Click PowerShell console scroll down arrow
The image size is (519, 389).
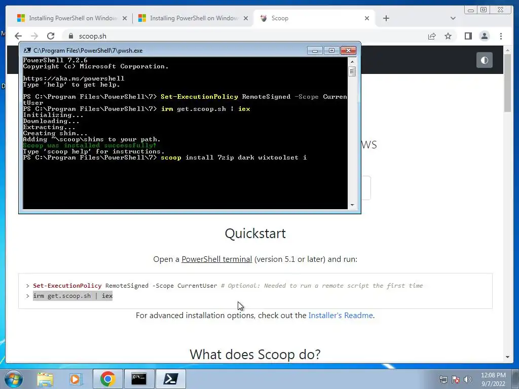[352, 205]
